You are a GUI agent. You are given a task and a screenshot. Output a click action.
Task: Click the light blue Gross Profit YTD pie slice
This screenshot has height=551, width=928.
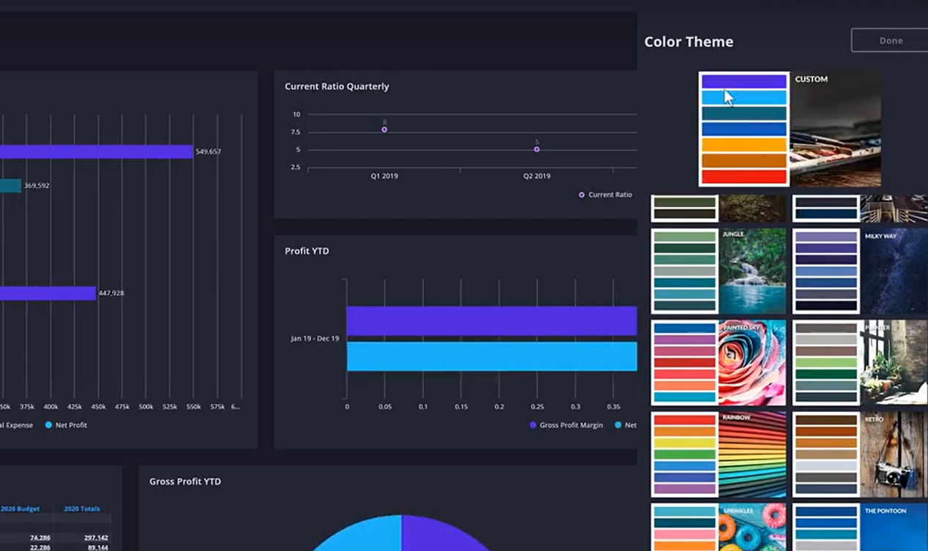point(362,534)
